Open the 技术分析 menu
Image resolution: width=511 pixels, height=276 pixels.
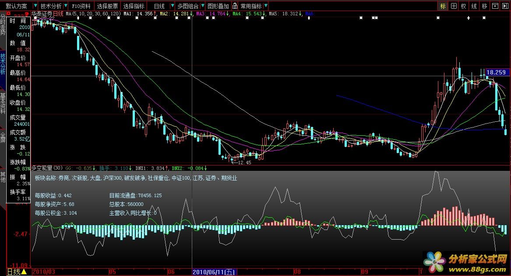click(51, 6)
